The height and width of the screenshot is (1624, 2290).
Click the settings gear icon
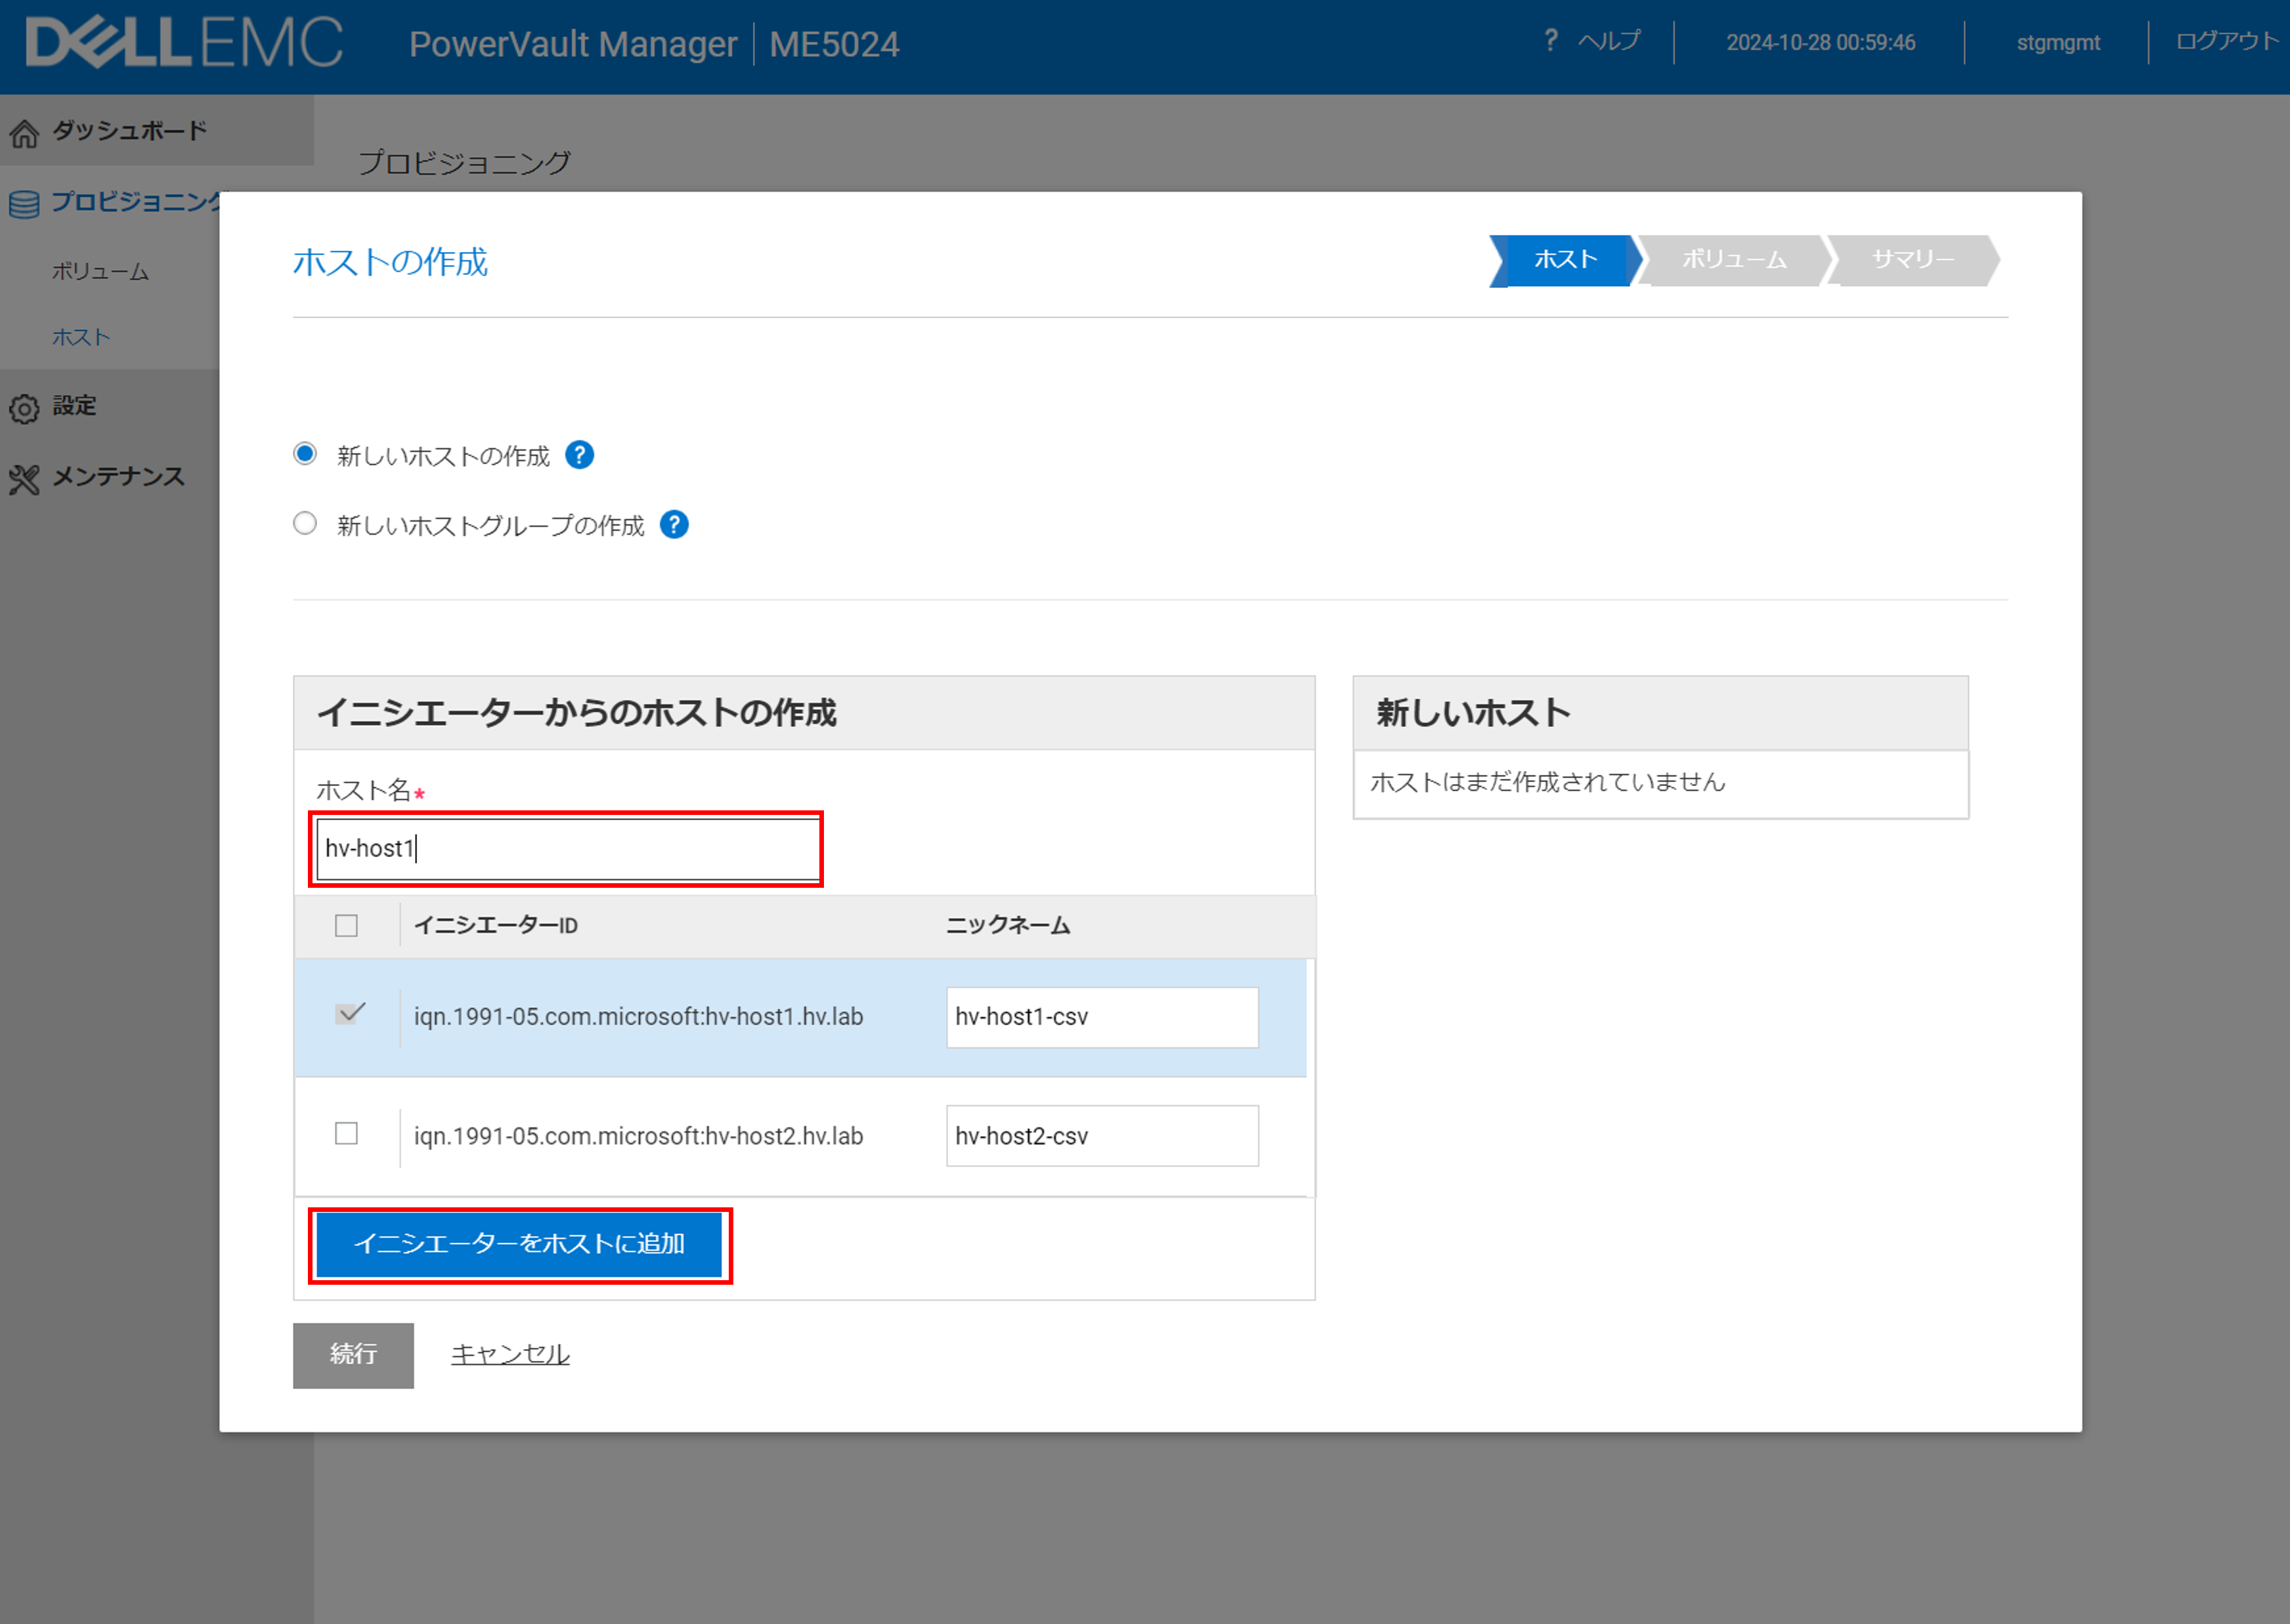point(24,408)
